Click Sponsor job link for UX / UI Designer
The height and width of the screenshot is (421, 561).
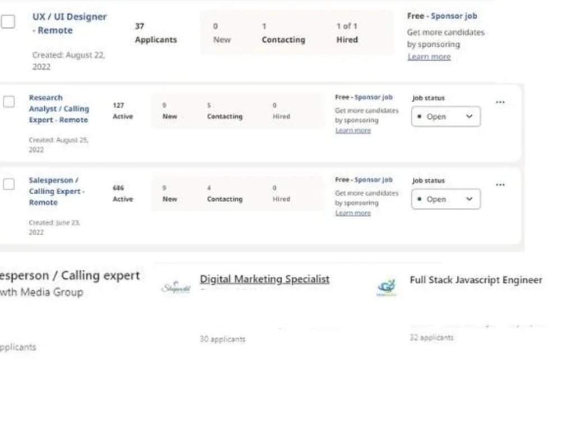pos(454,16)
